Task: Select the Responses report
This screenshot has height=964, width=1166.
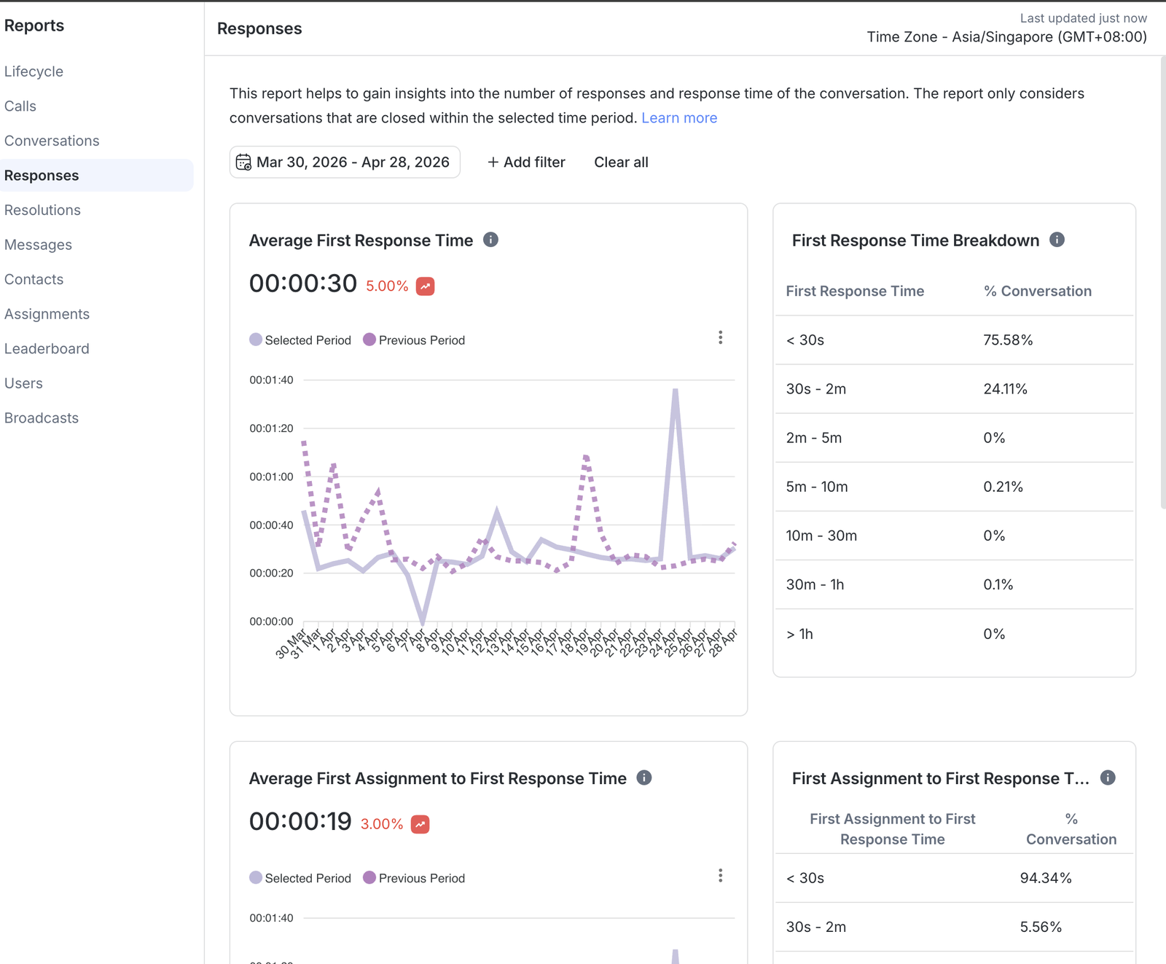Action: tap(97, 176)
